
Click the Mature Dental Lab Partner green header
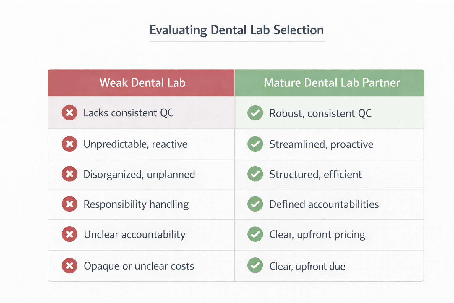point(330,83)
